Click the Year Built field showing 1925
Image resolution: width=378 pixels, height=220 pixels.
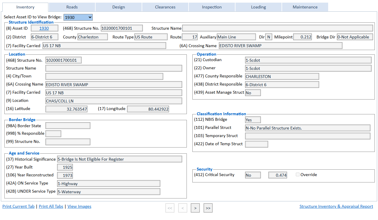(x=65, y=167)
